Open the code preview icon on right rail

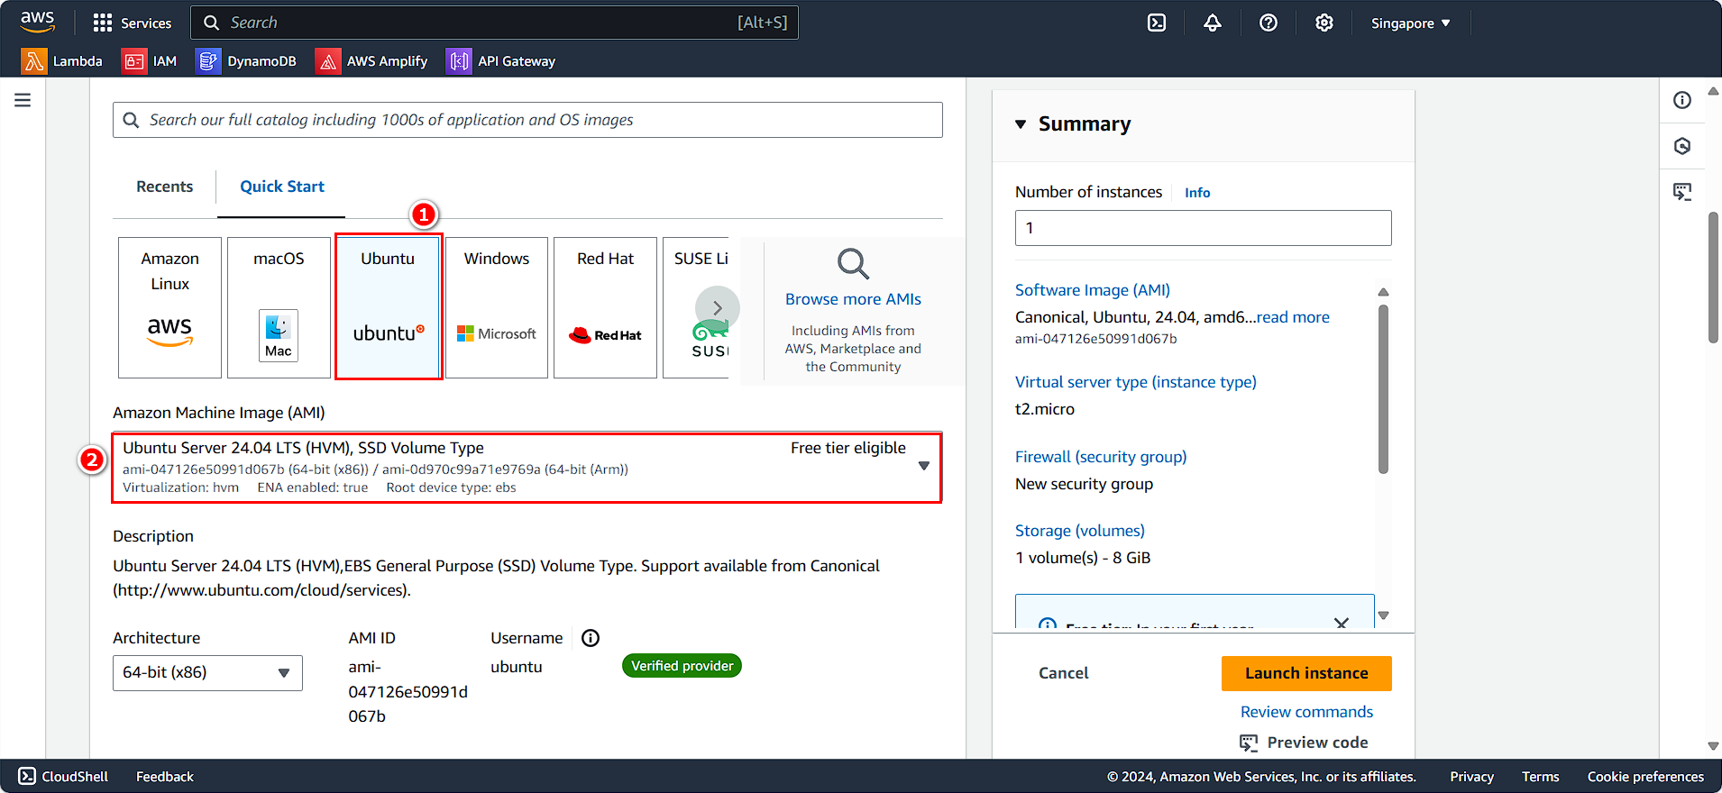1682,192
